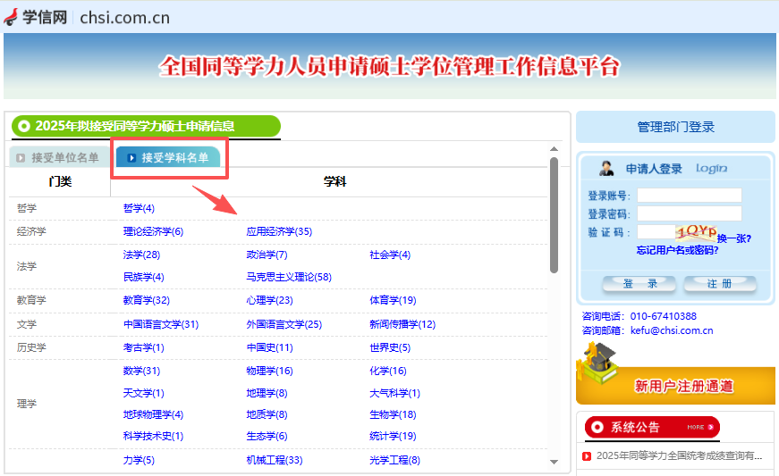779x476 pixels.
Task: Click the CAPTCHA verification code image
Action: (x=696, y=232)
